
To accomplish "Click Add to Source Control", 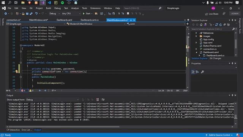I will point(219,135).
